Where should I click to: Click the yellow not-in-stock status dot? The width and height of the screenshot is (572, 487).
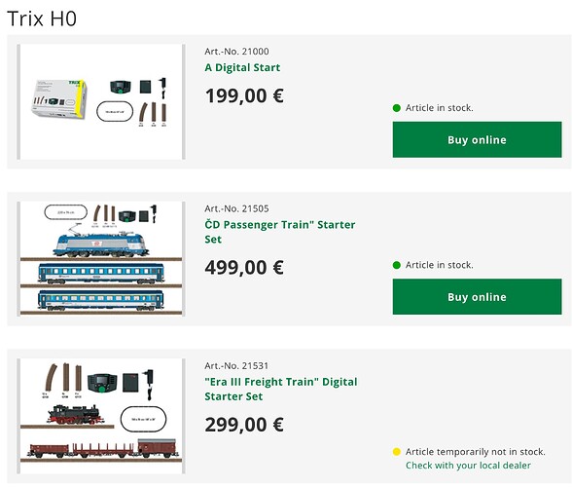tap(397, 452)
